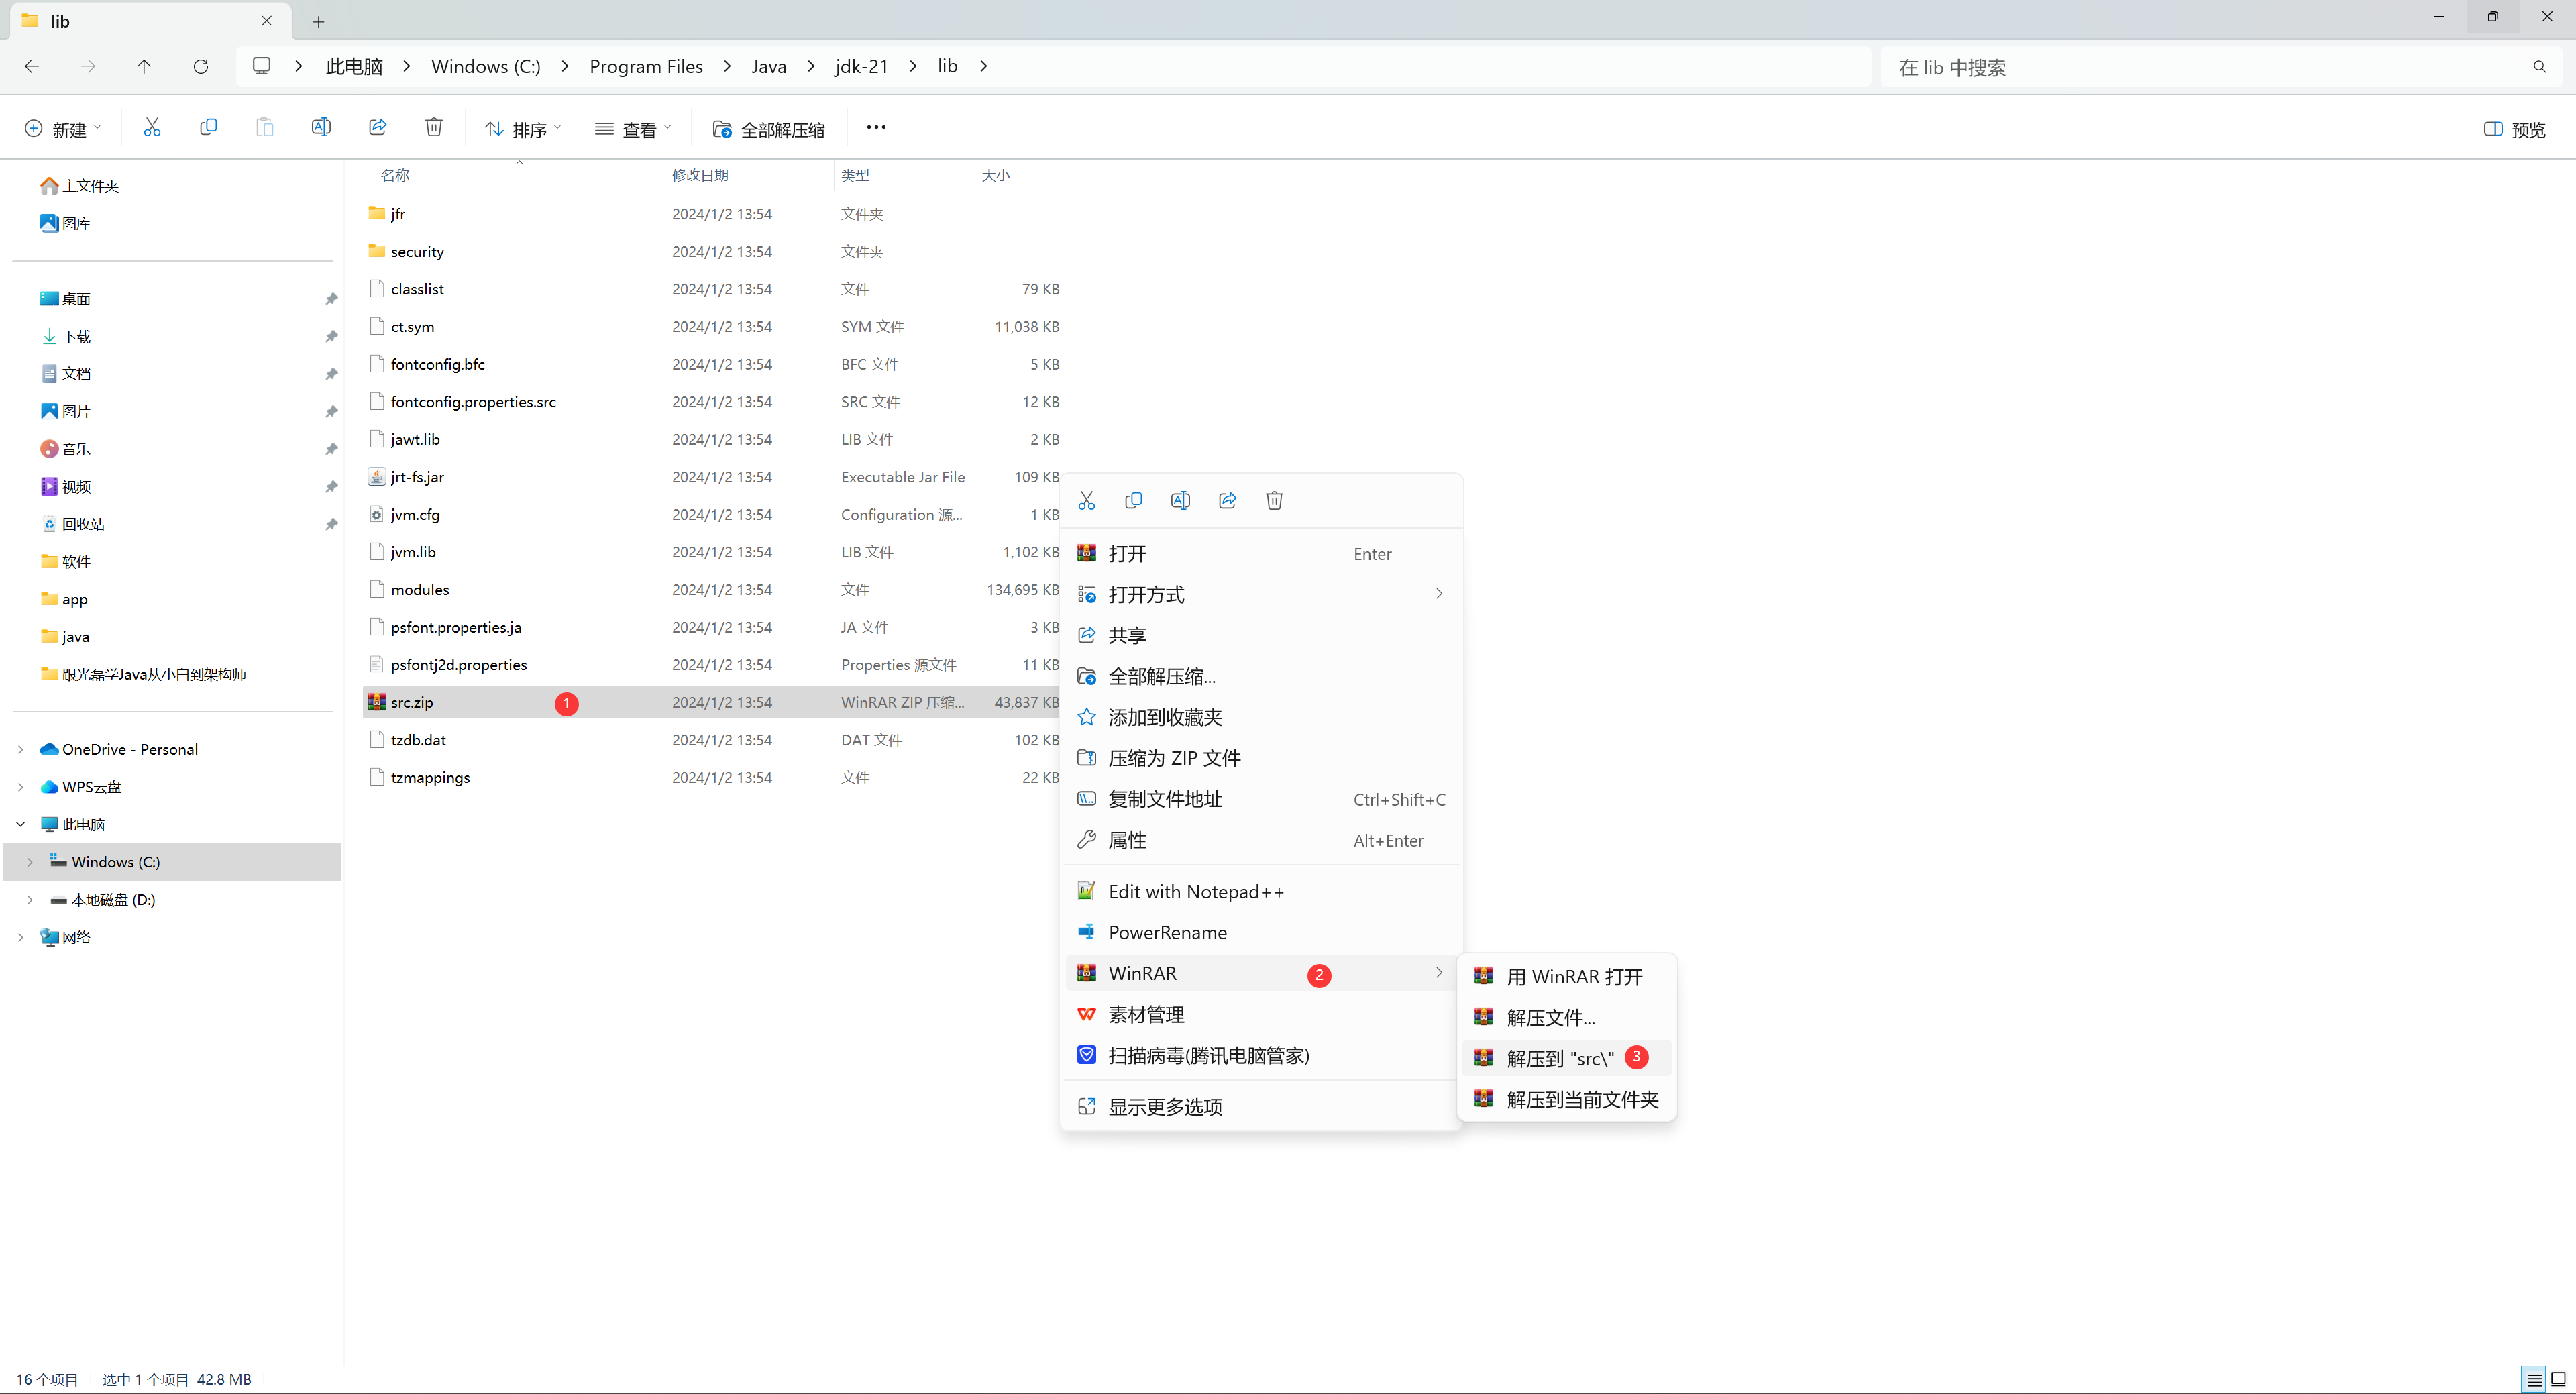Open the 打开方式 submenu

coord(1262,594)
